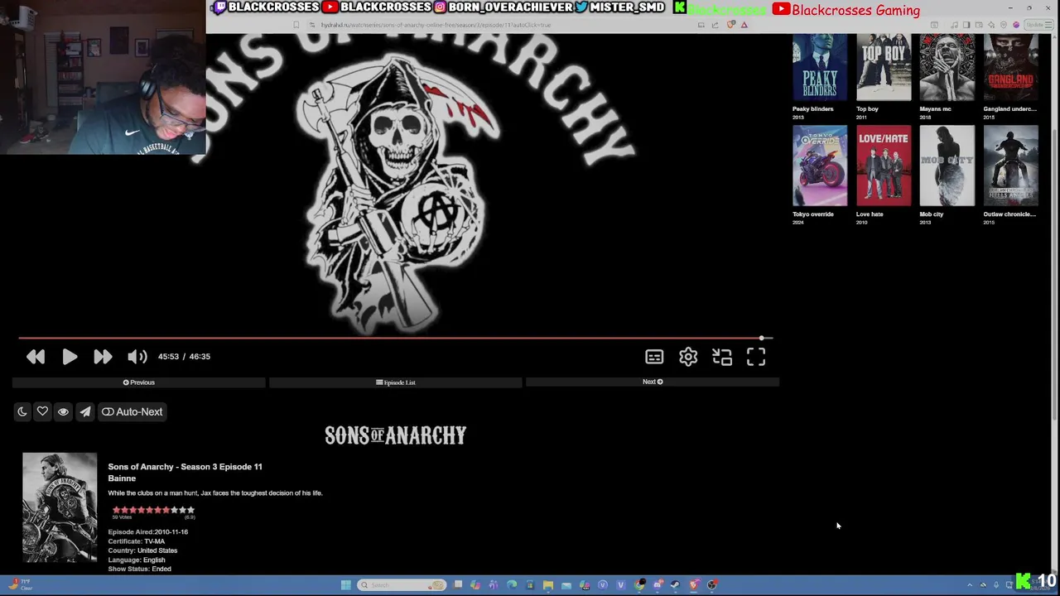Click the bookmark icon in address bar

[x=296, y=25]
